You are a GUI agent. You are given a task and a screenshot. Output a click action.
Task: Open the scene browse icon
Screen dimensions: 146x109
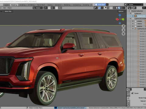[x=126, y=5]
